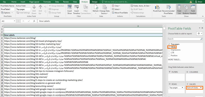
Task: Open the OLAP Tools dropdown
Action: tap(137, 9)
